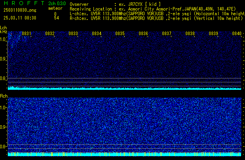Click the 0838 time marker
Screen dimensions: 245x160
click(190, 34)
